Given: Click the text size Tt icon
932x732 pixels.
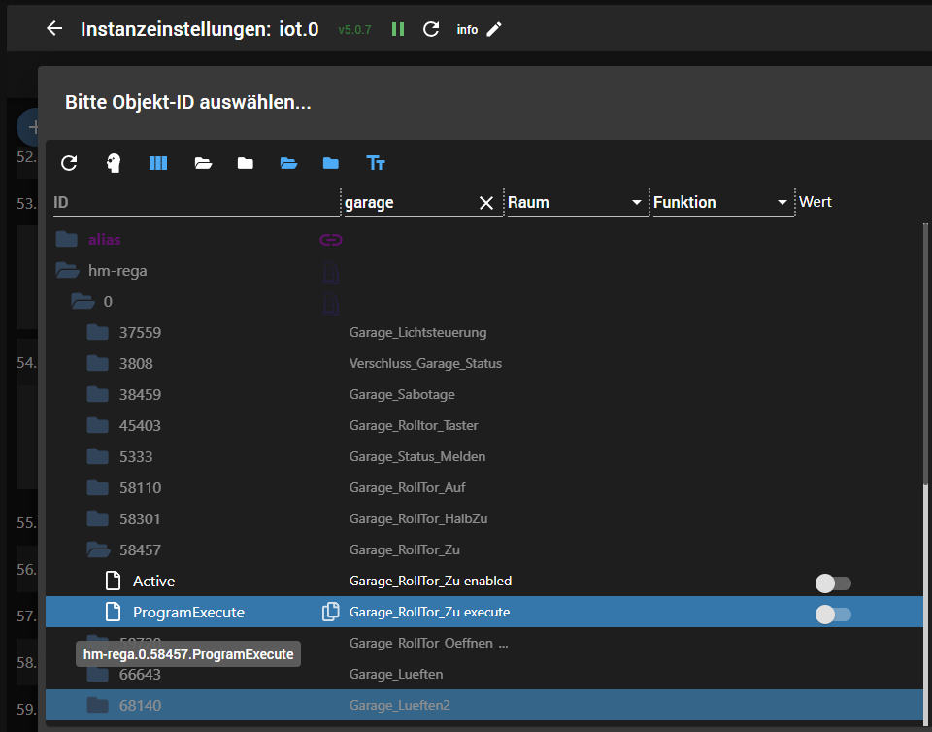Looking at the screenshot, I should click(376, 163).
